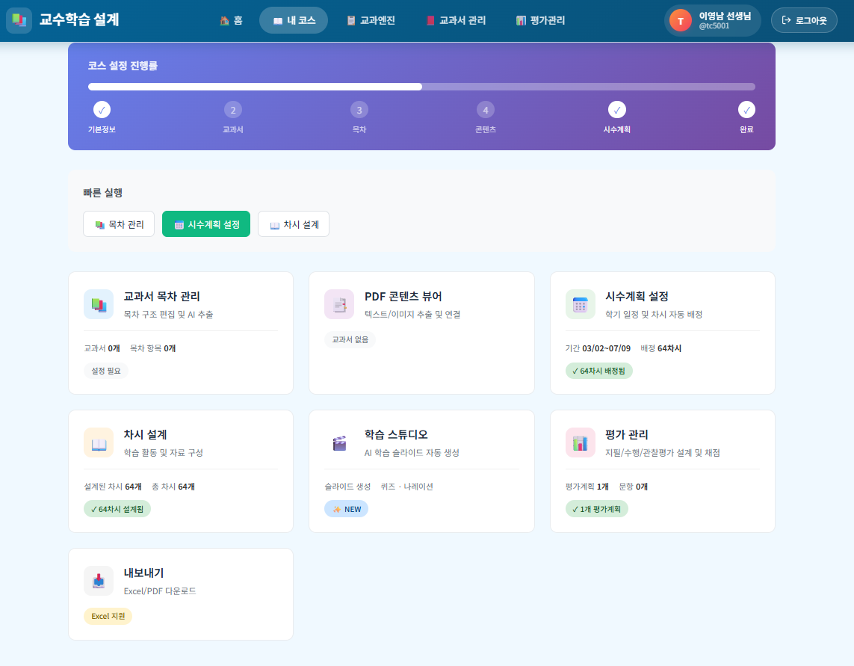Click the 코스 설정 진행률 progress bar
Image resolution: width=854 pixels, height=666 pixels.
click(x=422, y=87)
